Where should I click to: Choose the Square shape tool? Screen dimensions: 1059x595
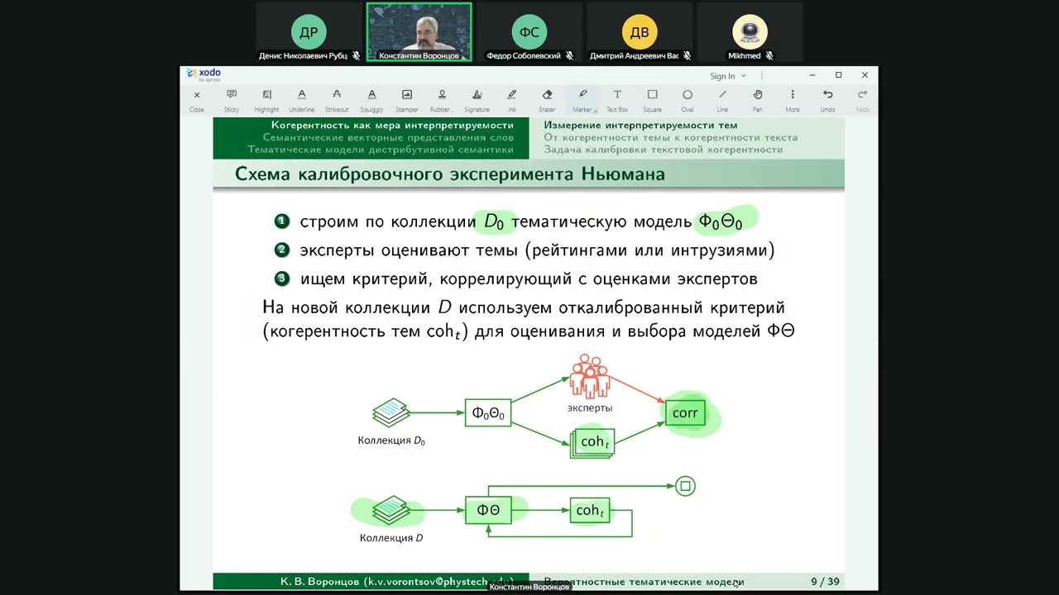coord(652,100)
